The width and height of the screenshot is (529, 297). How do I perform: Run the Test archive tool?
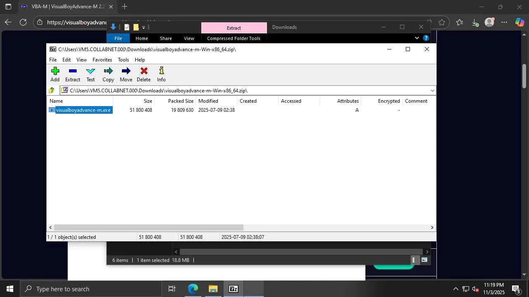click(91, 74)
